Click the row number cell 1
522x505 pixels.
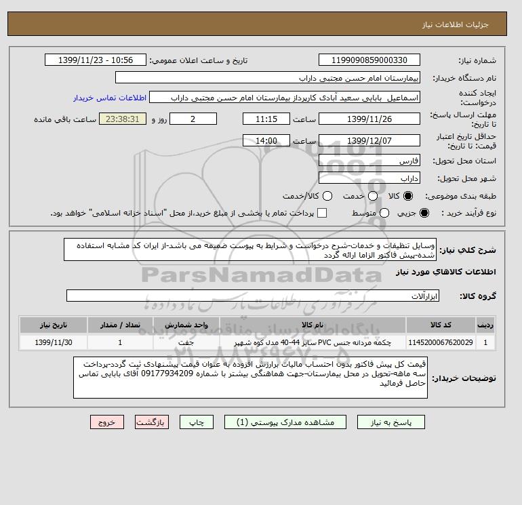485,342
